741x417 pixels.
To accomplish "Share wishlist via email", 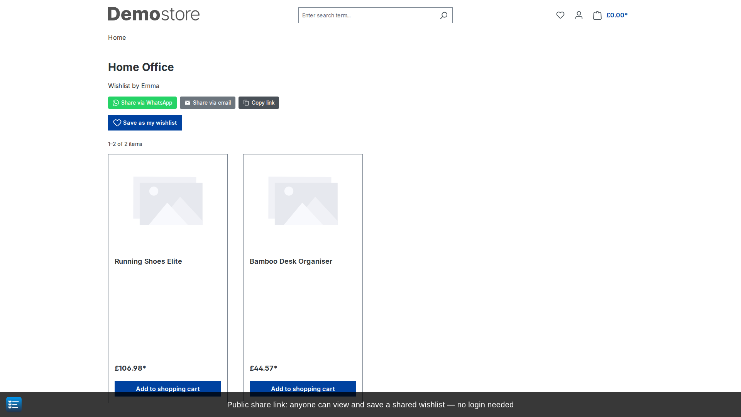I will (x=208, y=103).
